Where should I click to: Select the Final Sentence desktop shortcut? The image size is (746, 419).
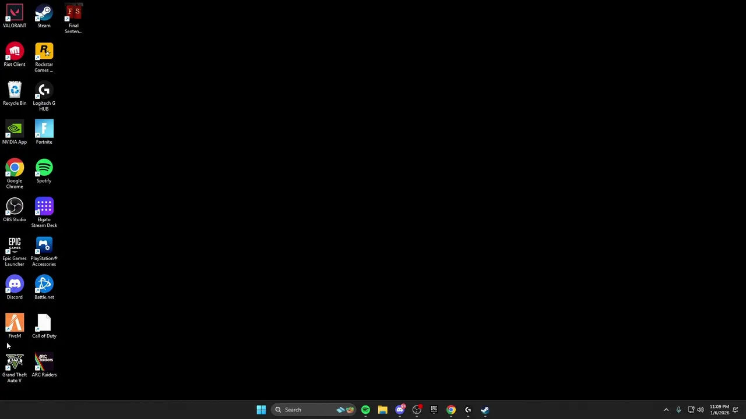point(73,20)
